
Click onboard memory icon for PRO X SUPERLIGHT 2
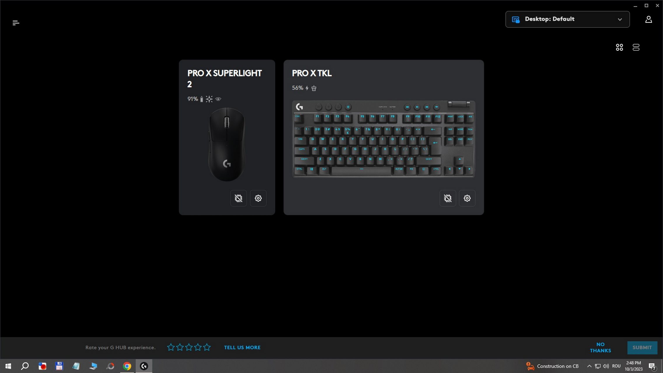coord(238,198)
